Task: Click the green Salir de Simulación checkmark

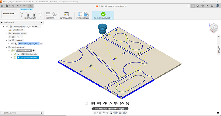Action: pos(103,14)
